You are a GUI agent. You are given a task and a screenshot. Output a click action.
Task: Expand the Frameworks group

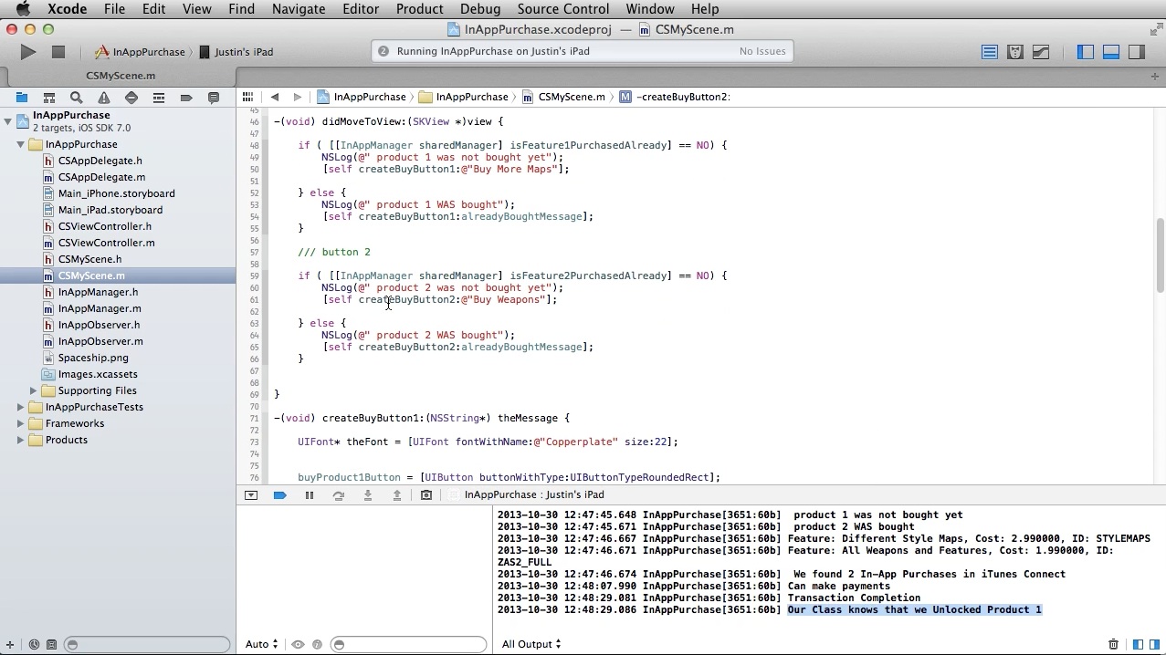pyautogui.click(x=20, y=423)
